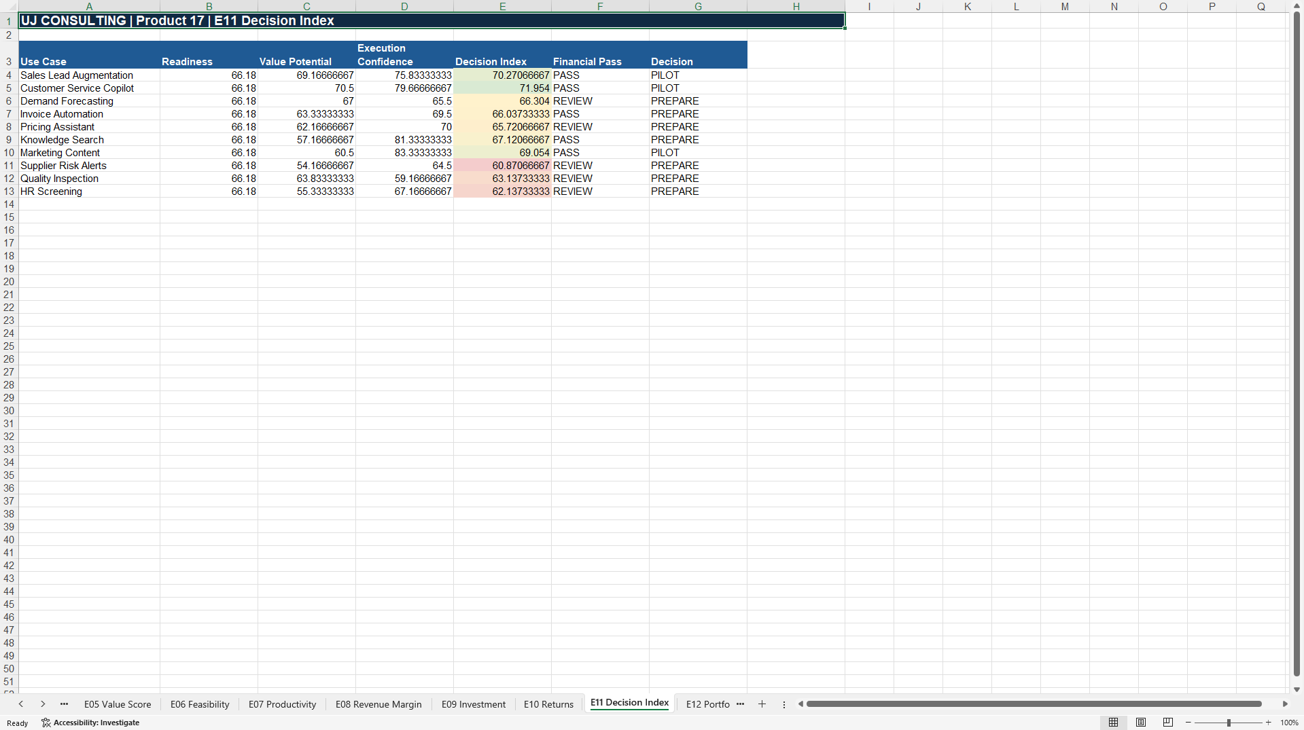Select the Demand Forecasting cell

point(89,101)
